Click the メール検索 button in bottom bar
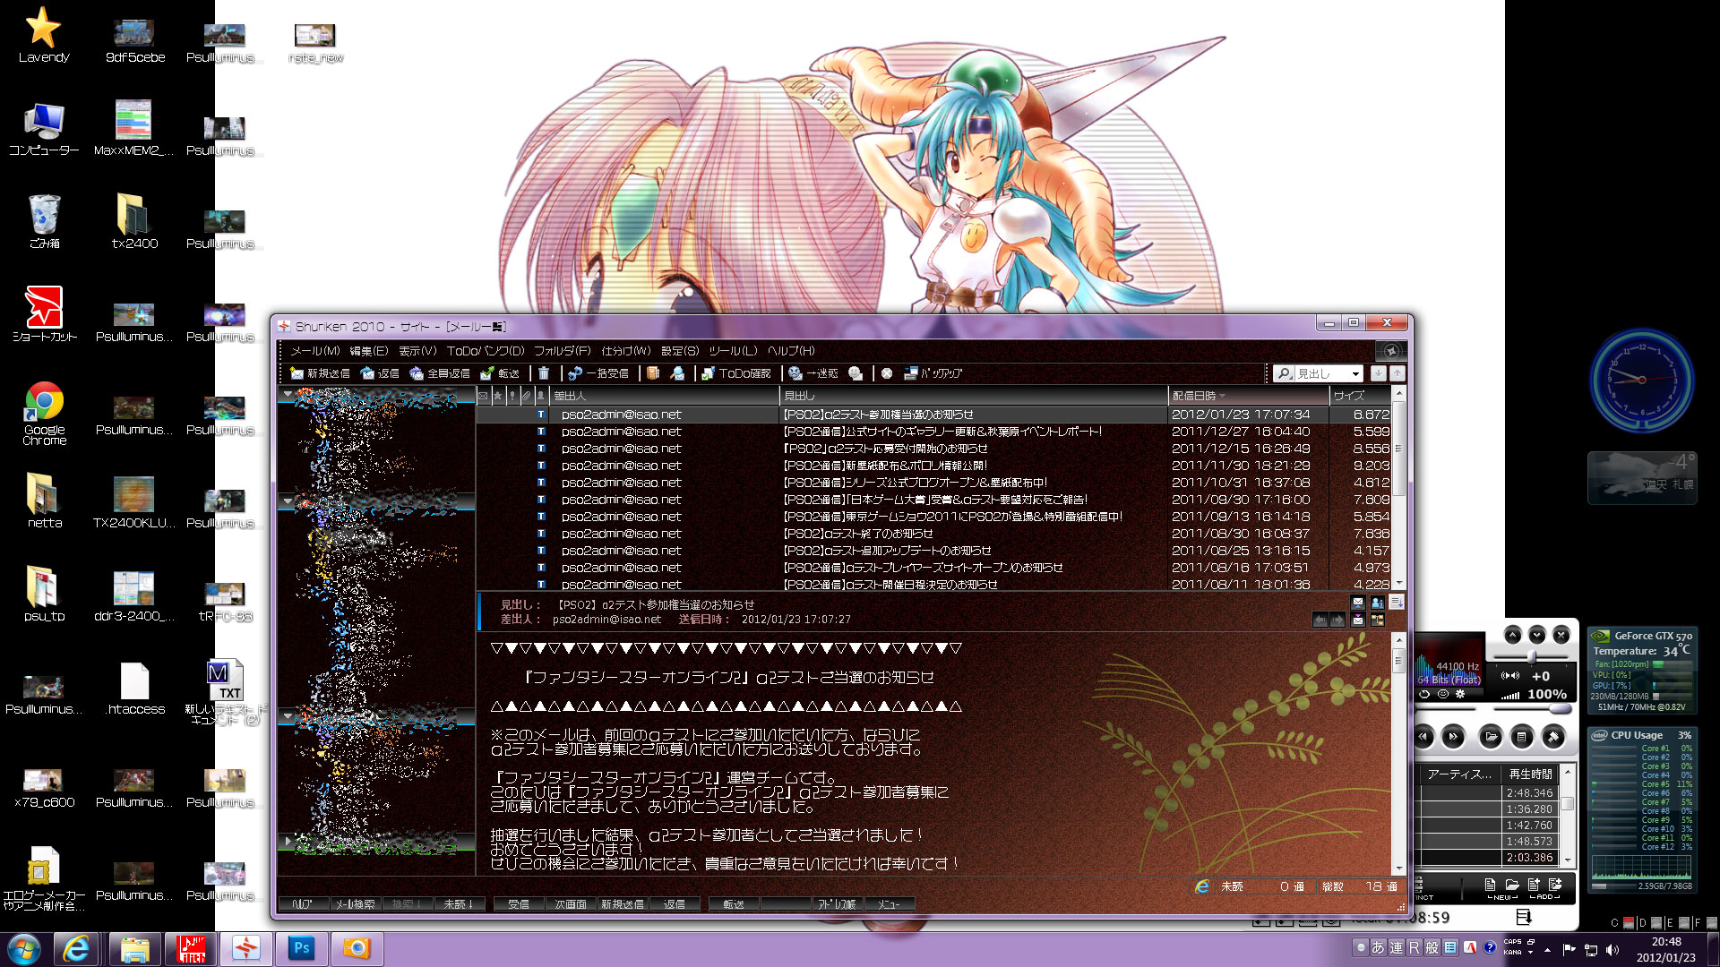The width and height of the screenshot is (1720, 967). [355, 904]
